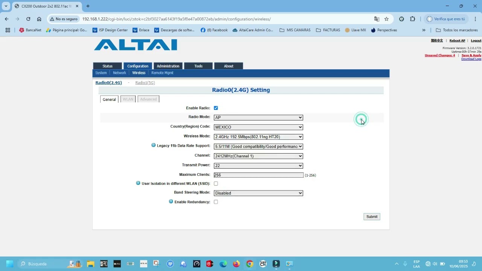Launch Microsoft Edge from the taskbar
The image size is (482, 271).
(x=223, y=264)
